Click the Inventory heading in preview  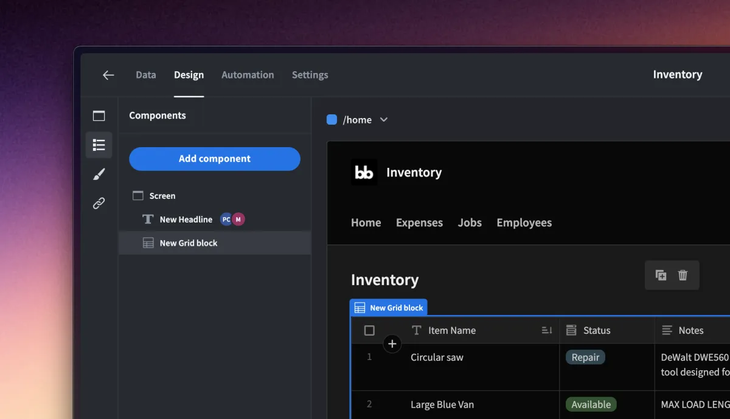tap(385, 280)
